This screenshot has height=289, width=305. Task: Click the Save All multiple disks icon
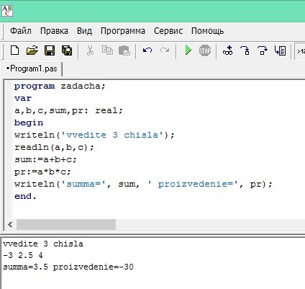click(67, 50)
